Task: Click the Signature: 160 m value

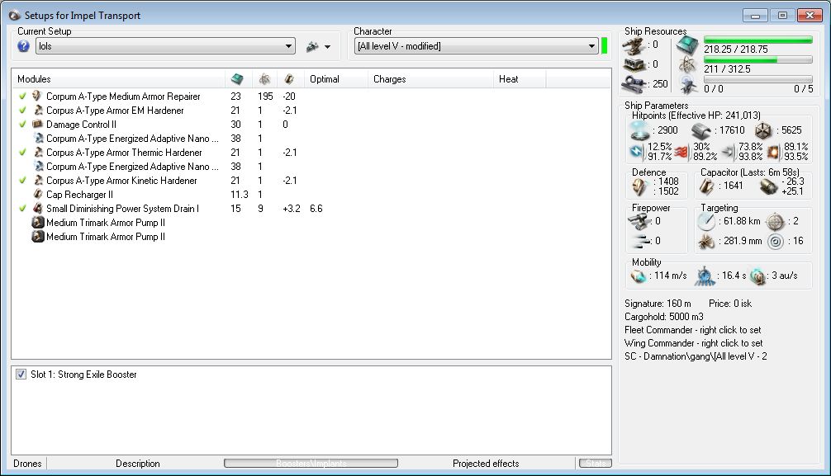Action: [x=658, y=304]
